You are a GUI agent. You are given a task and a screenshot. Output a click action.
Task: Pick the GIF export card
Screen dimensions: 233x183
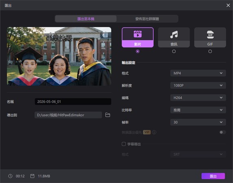tap(210, 37)
